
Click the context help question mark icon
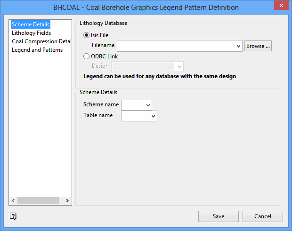[13, 216]
